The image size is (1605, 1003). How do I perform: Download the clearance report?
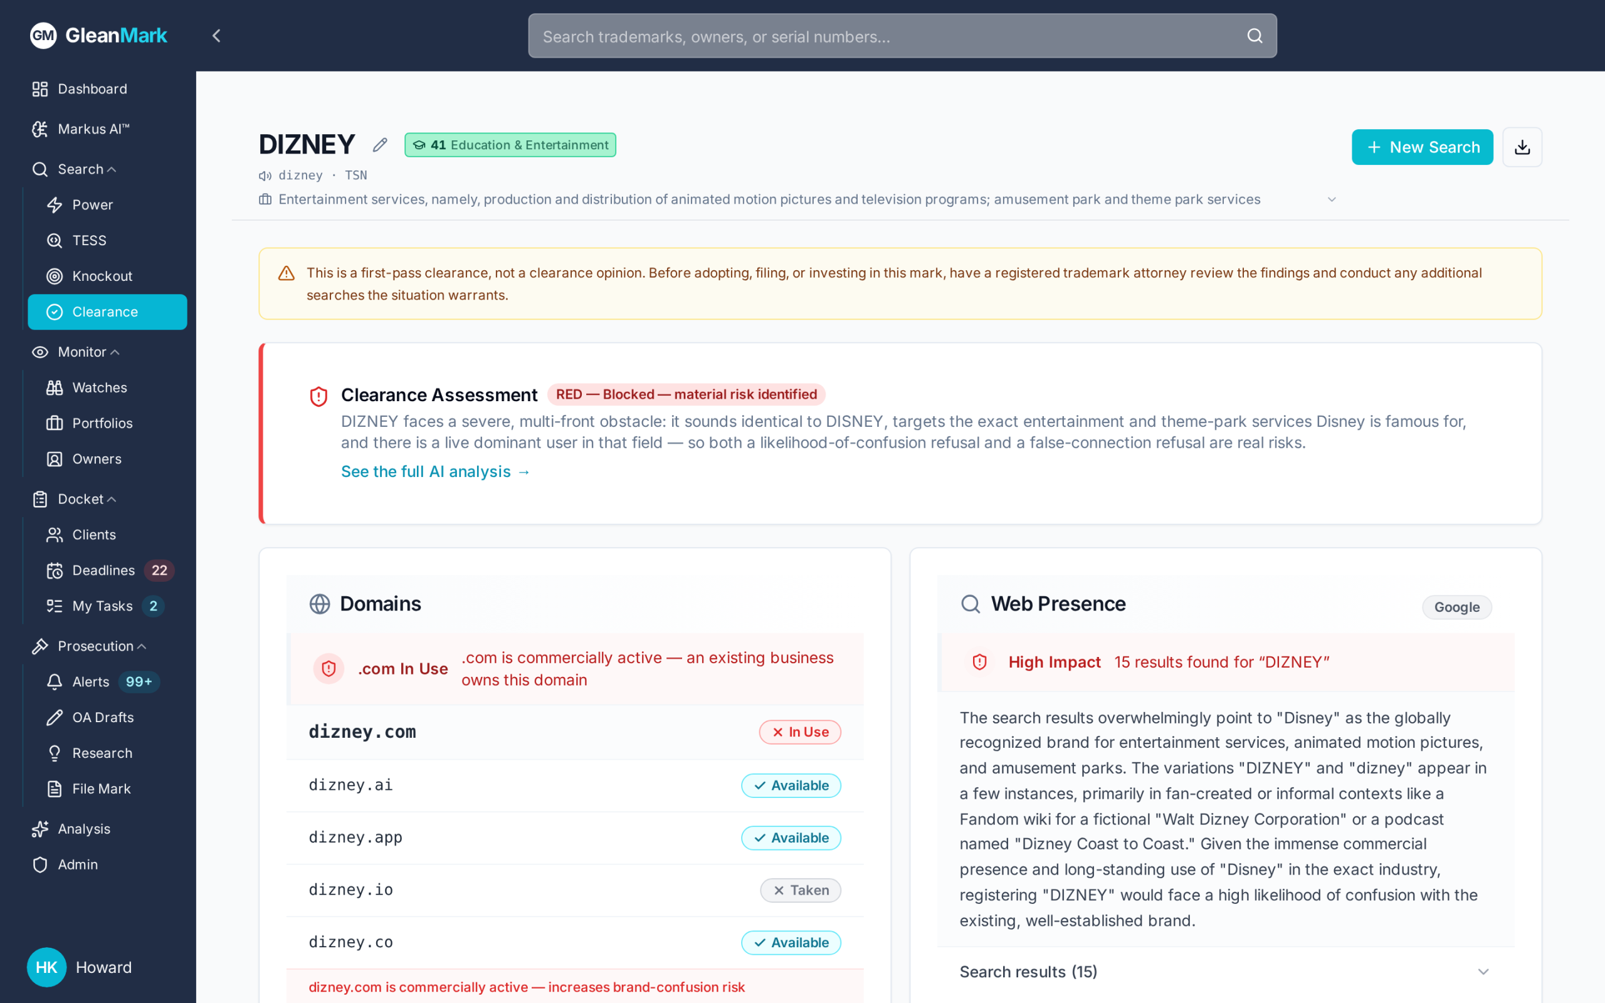click(x=1522, y=147)
